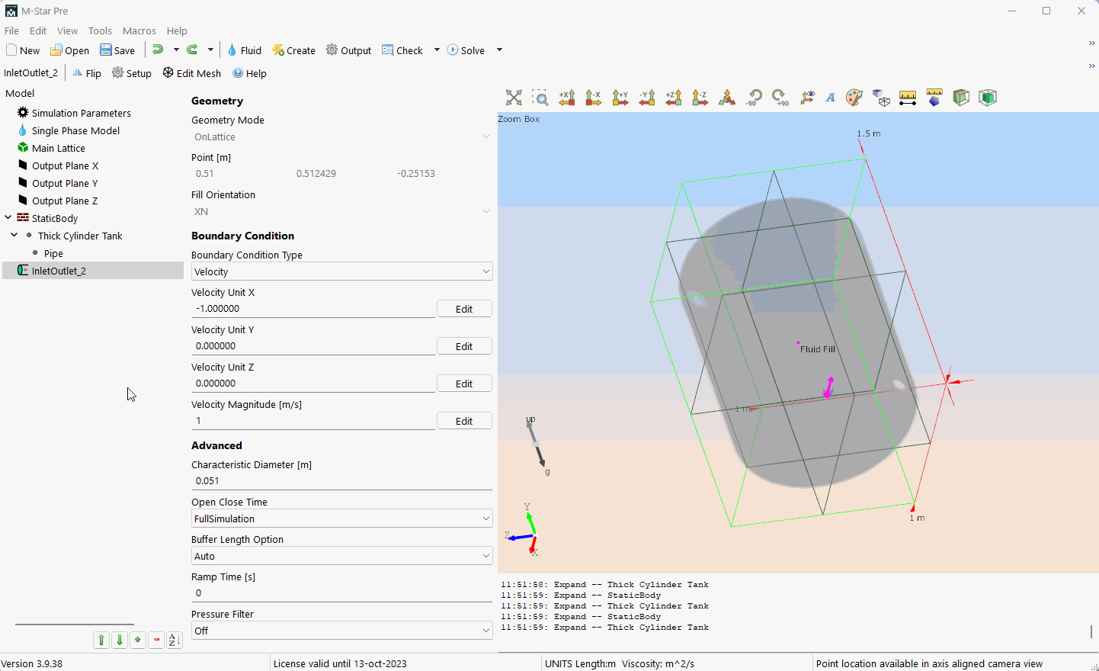
Task: Click the Redo arrow in toolbar
Action: point(193,50)
